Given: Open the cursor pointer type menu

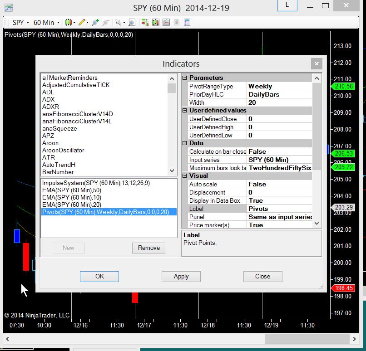Looking at the screenshot, I should click(x=120, y=22).
